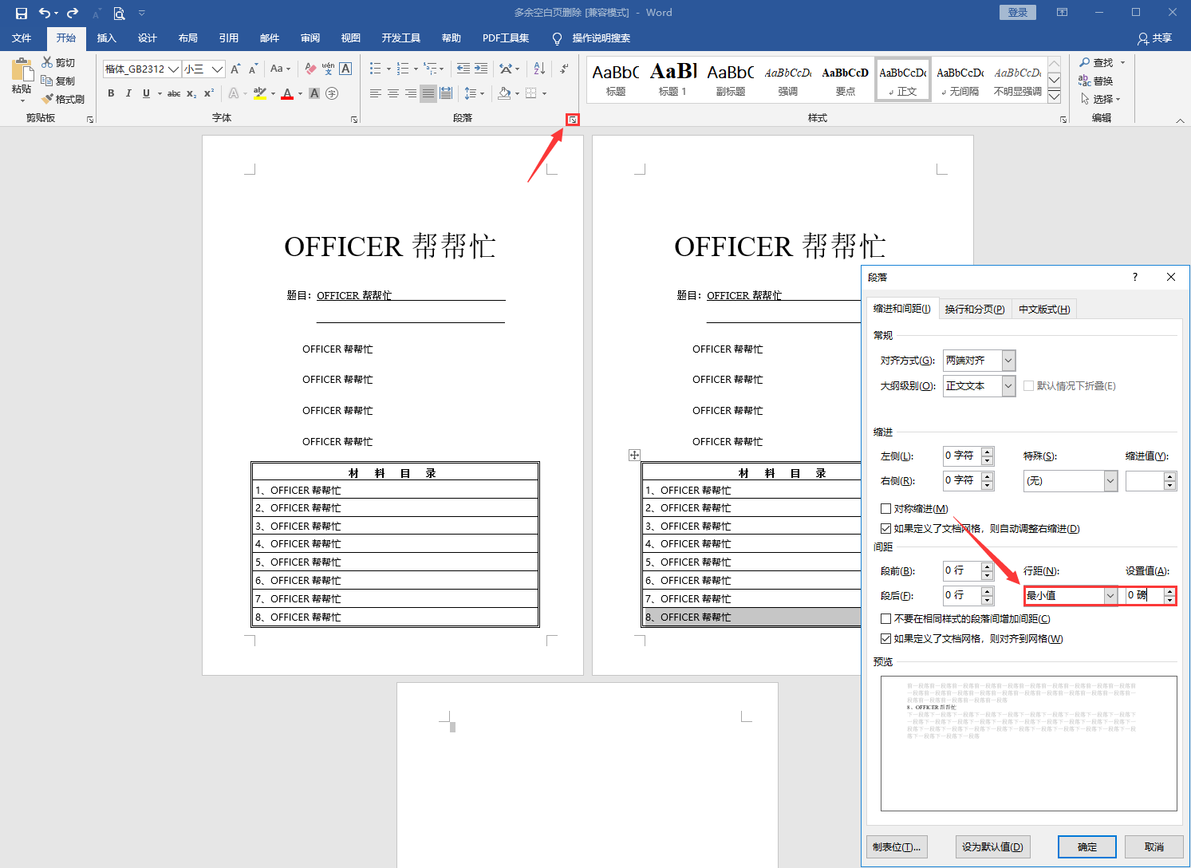Clear all formatting with eraser icon
Screen dimensions: 1191x868
coord(310,69)
